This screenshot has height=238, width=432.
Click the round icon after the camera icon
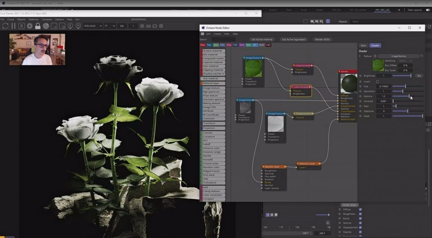161,26
